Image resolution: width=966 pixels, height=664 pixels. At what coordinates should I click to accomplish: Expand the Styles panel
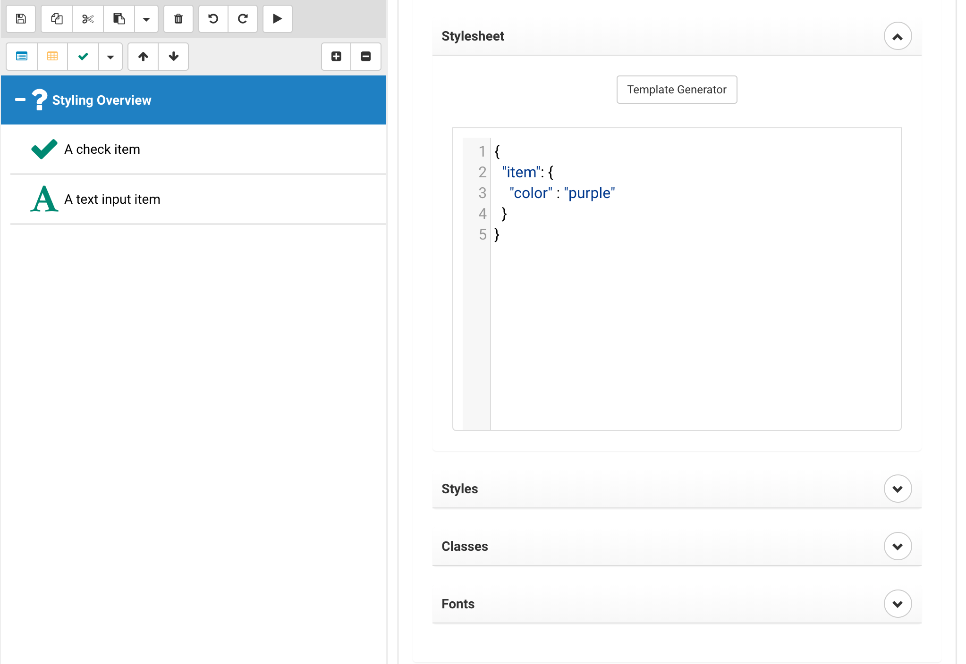(x=898, y=489)
